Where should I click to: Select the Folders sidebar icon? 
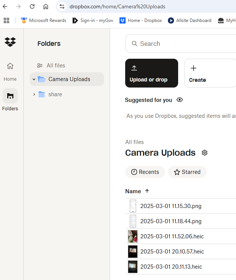coord(10,96)
